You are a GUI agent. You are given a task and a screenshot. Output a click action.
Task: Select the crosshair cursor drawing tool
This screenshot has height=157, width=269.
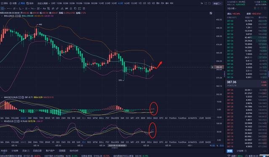(x=2, y=8)
